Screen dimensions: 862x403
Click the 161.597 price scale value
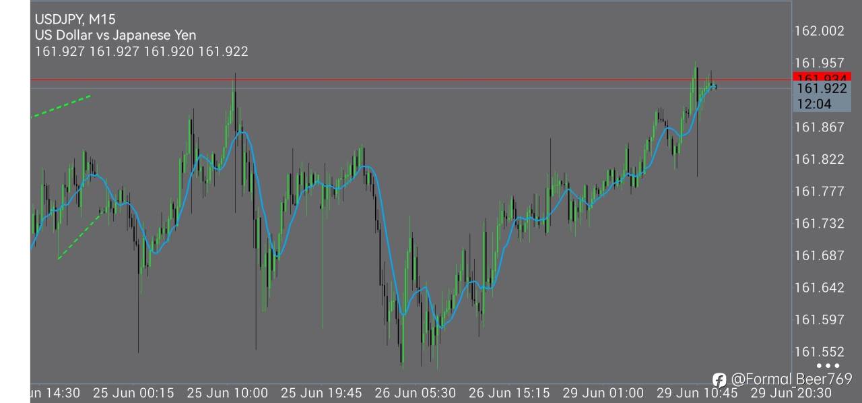click(x=820, y=319)
